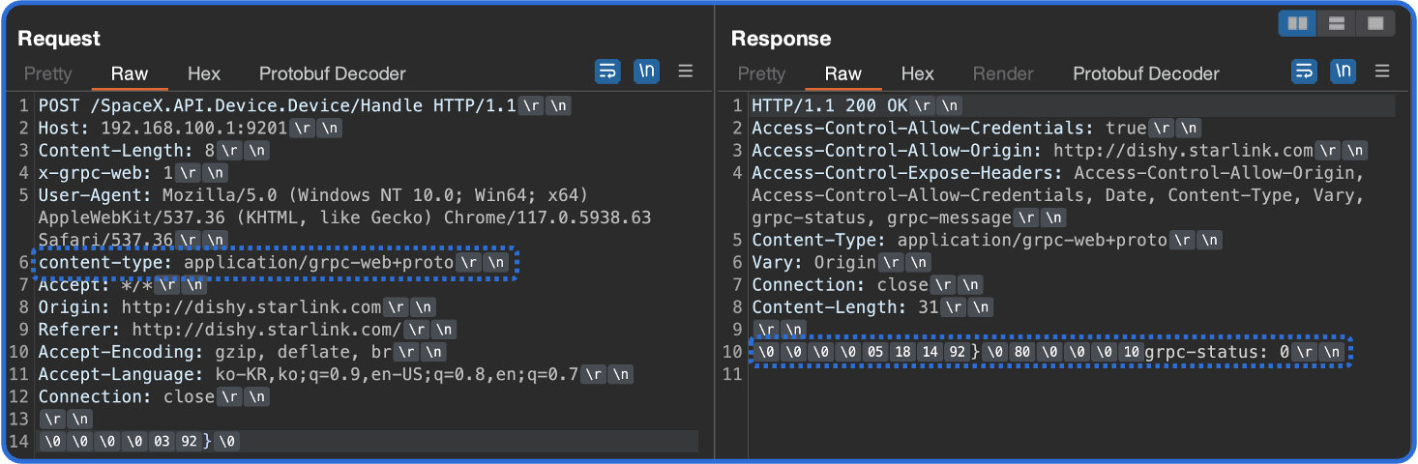Open the Response Hex tab
Image resolution: width=1418 pixels, height=464 pixels.
click(x=918, y=73)
